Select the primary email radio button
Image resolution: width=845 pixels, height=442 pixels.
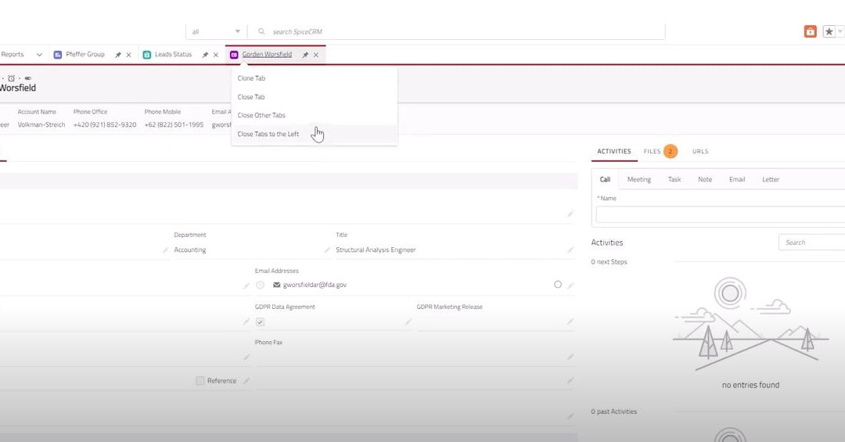[x=558, y=285]
